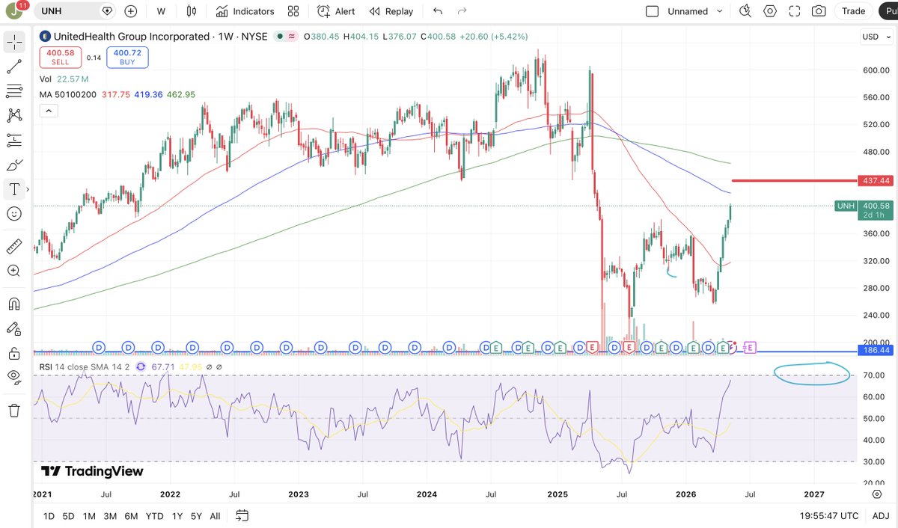
Task: Click the user profile avatar
Action: pos(16,11)
